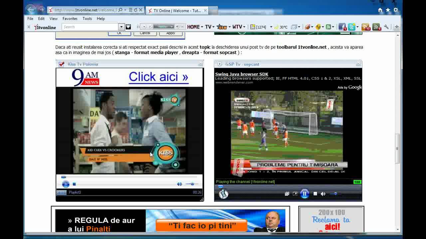Open the View menu
Image resolution: width=426 pixels, height=239 pixels.
coord(54,19)
